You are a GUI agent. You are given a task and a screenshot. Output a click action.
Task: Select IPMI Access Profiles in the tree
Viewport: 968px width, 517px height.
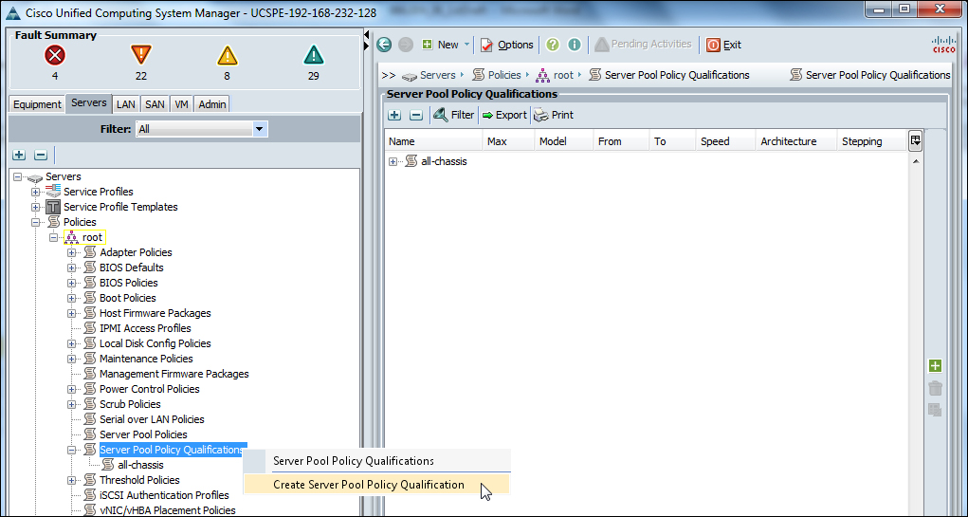pyautogui.click(x=145, y=328)
